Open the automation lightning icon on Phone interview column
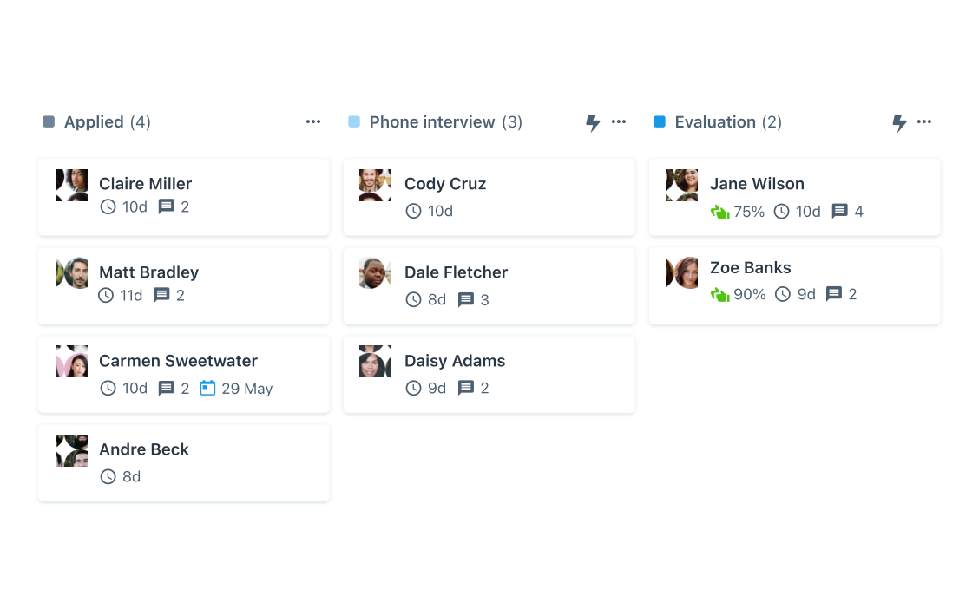This screenshot has height=609, width=979. (593, 122)
